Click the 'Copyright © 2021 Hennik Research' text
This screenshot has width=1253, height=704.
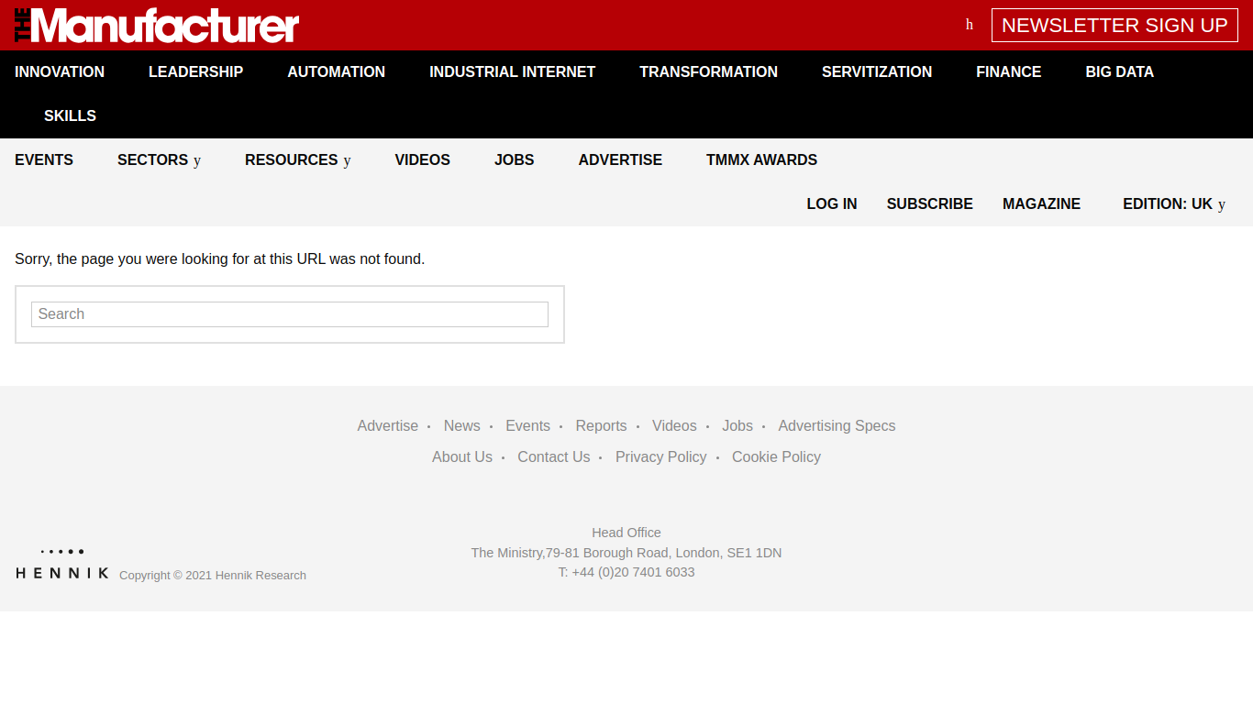213,575
